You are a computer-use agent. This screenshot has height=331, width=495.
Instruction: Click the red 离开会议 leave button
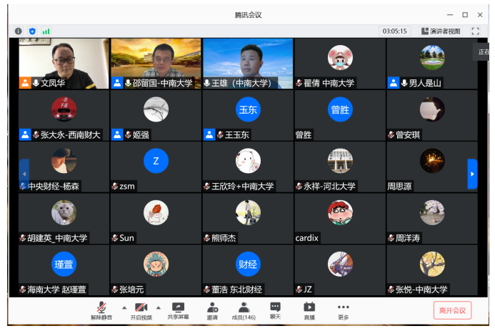point(452,310)
